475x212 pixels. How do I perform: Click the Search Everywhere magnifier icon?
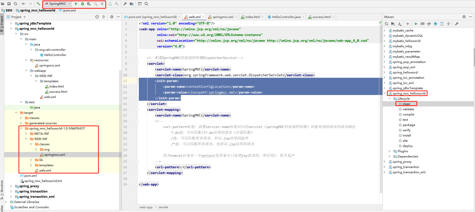pos(146,4)
